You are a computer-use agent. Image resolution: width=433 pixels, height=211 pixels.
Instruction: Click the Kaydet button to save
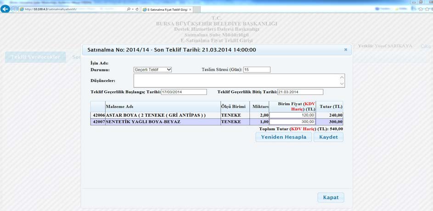[328, 137]
